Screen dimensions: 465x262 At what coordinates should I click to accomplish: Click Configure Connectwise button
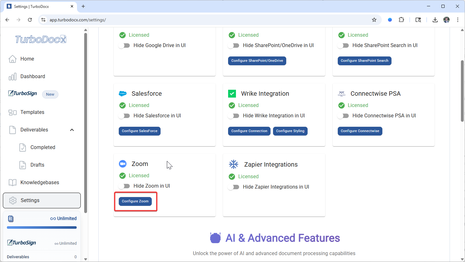pos(360,131)
